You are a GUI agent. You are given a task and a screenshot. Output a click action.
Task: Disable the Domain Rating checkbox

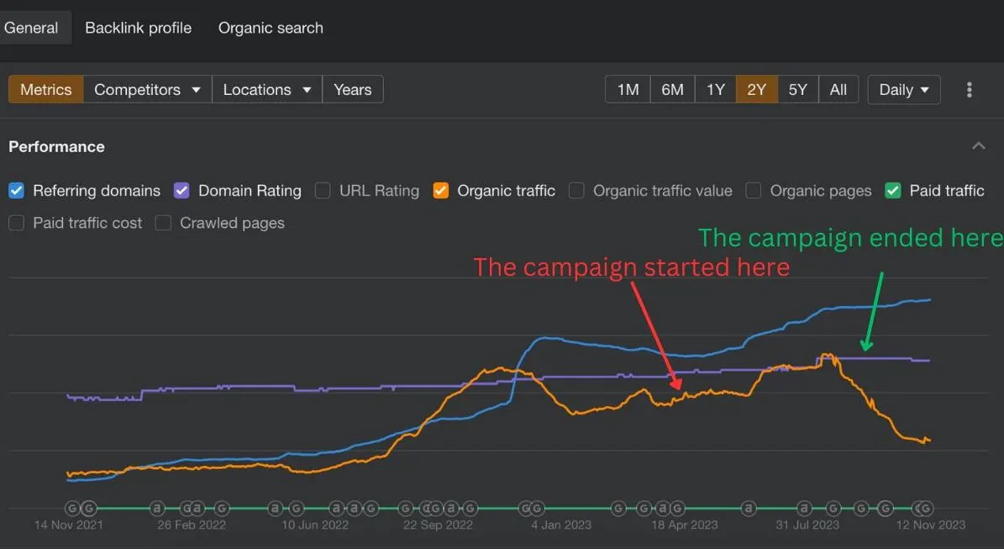tap(181, 190)
